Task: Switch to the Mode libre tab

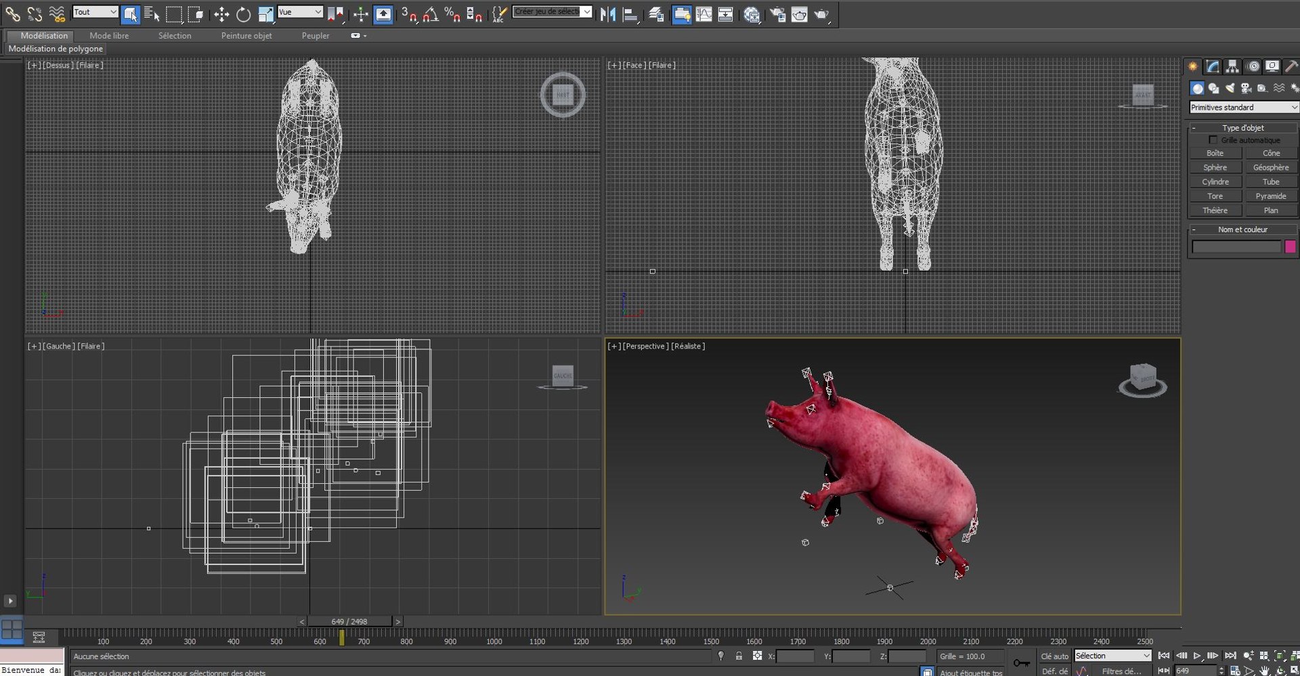Action: 109,36
